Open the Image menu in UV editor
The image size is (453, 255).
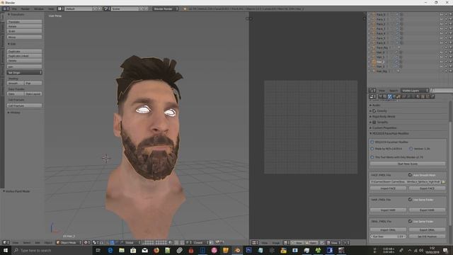275,242
